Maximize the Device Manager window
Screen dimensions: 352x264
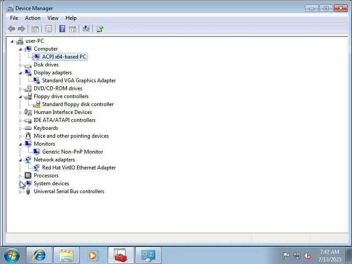(x=326, y=8)
